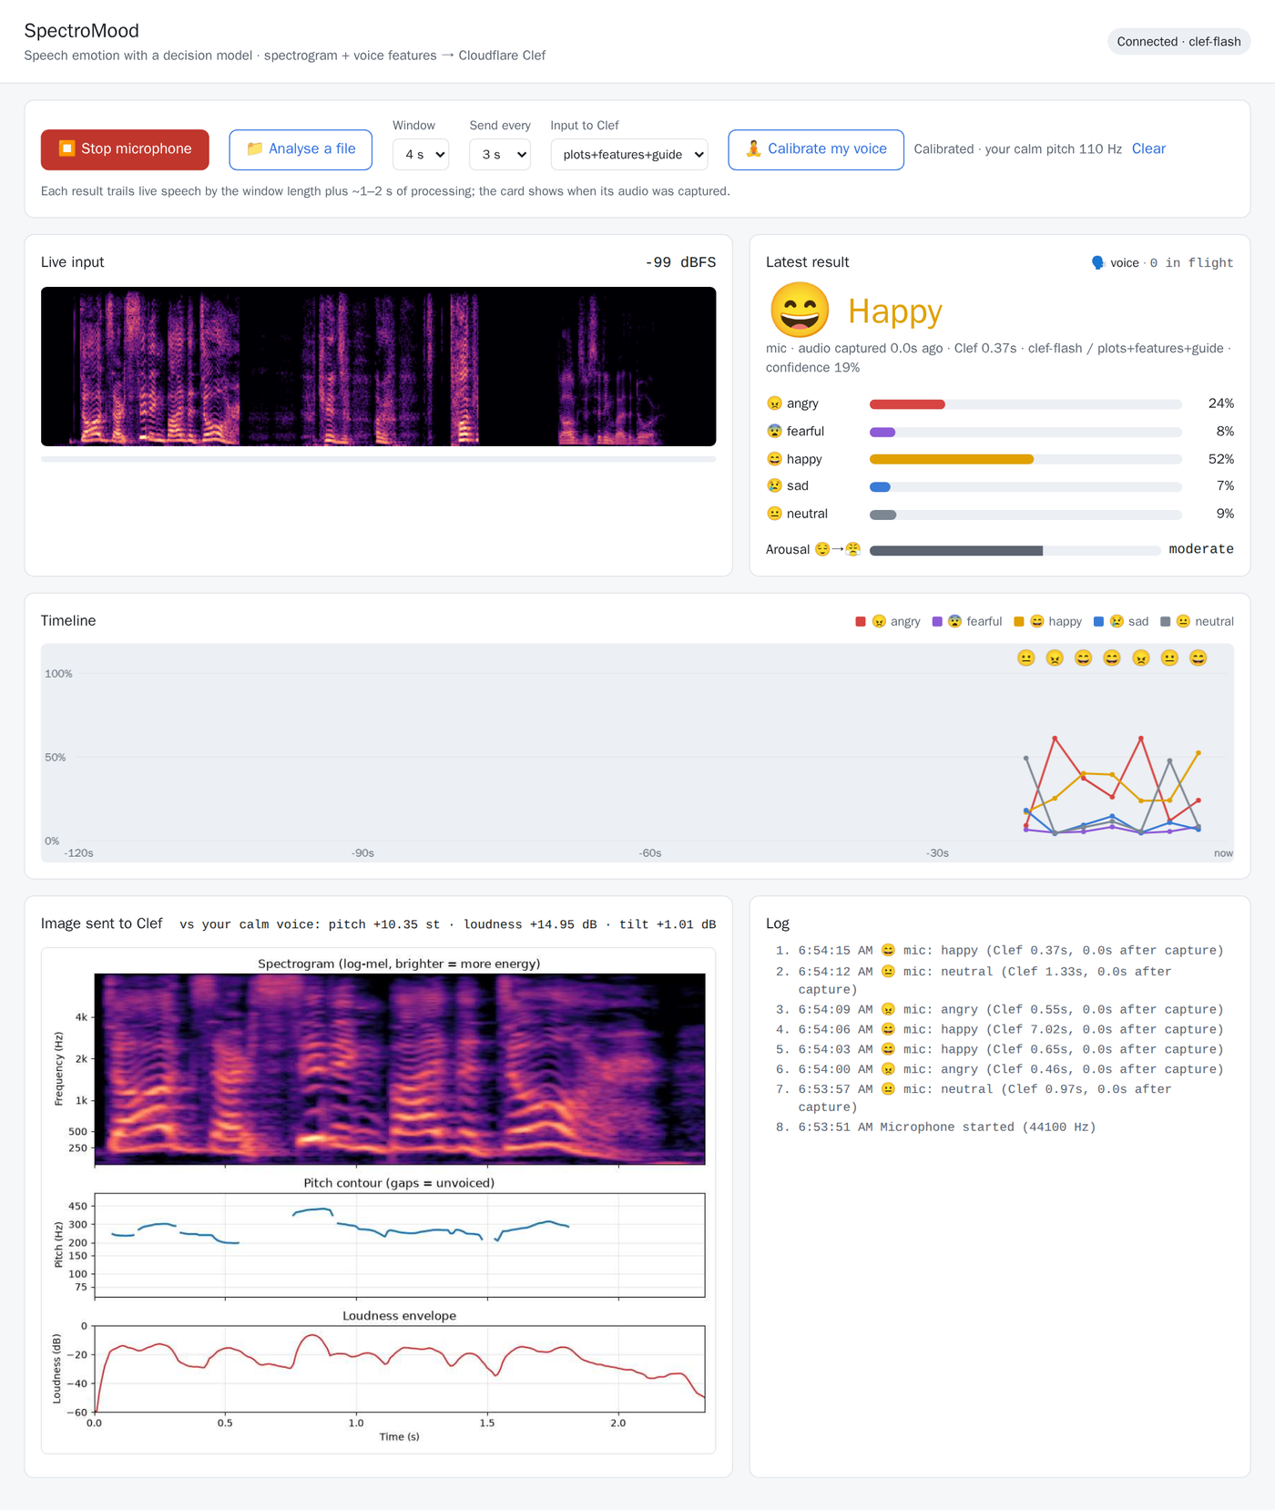
Task: Open the Send every interval dropdown
Action: point(500,155)
